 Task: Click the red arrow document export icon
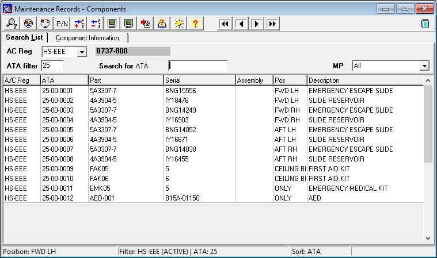(145, 24)
